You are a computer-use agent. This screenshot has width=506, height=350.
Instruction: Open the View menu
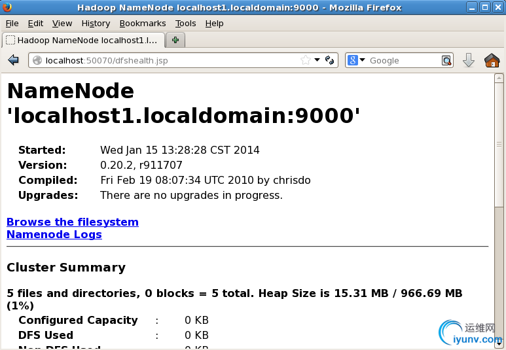point(62,24)
